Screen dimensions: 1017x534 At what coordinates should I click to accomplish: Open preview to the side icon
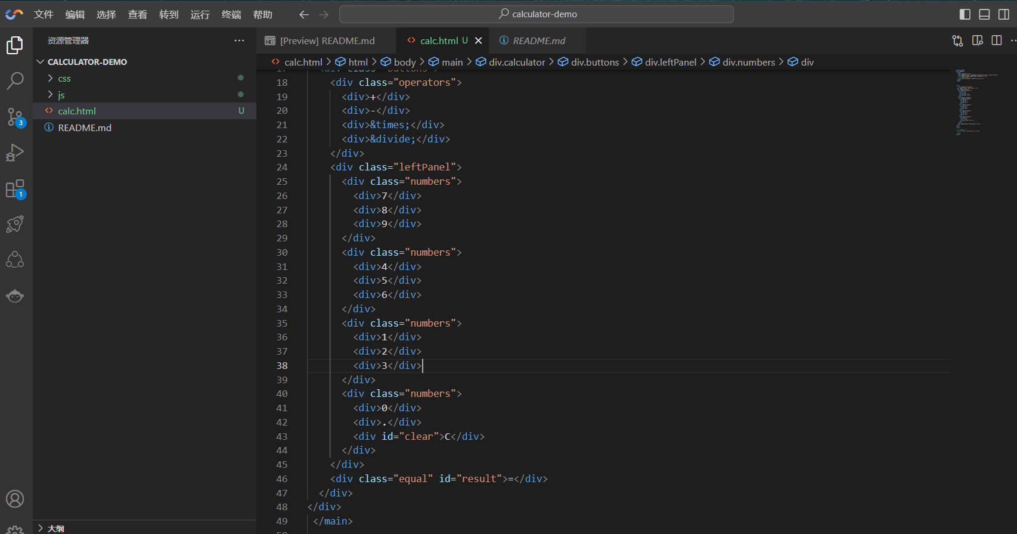[977, 41]
